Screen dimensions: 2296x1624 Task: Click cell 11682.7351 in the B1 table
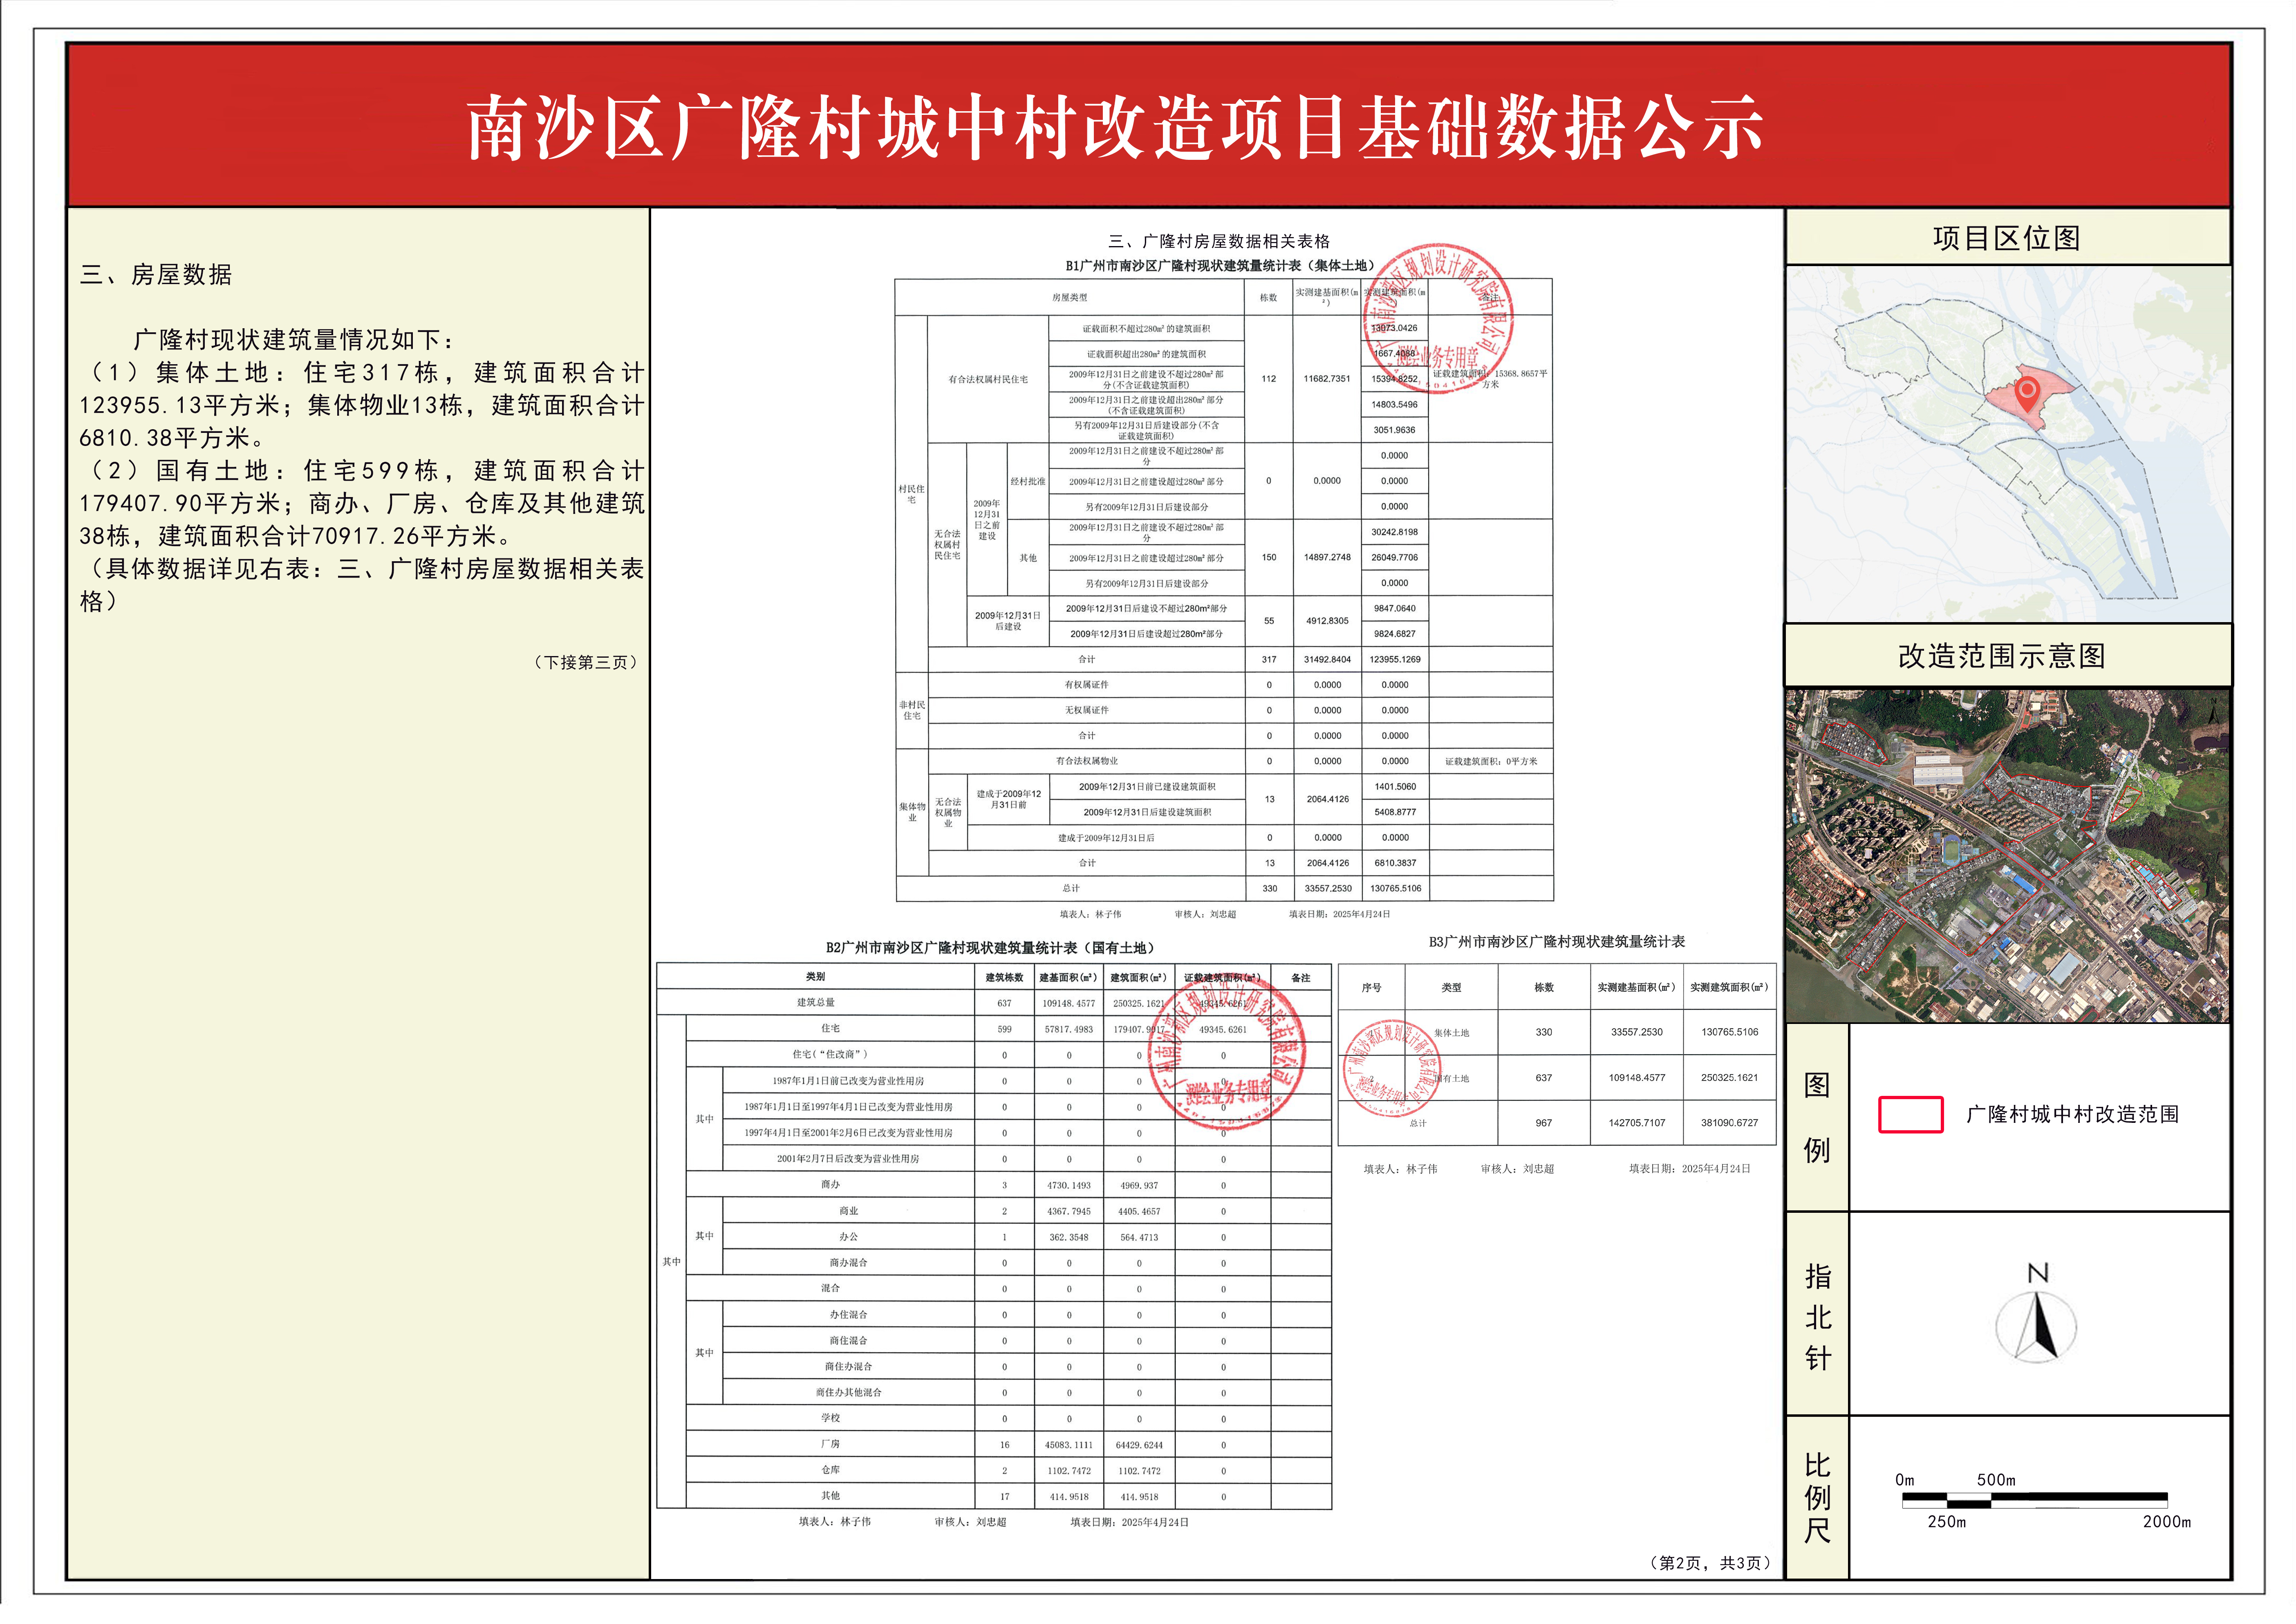click(1327, 379)
